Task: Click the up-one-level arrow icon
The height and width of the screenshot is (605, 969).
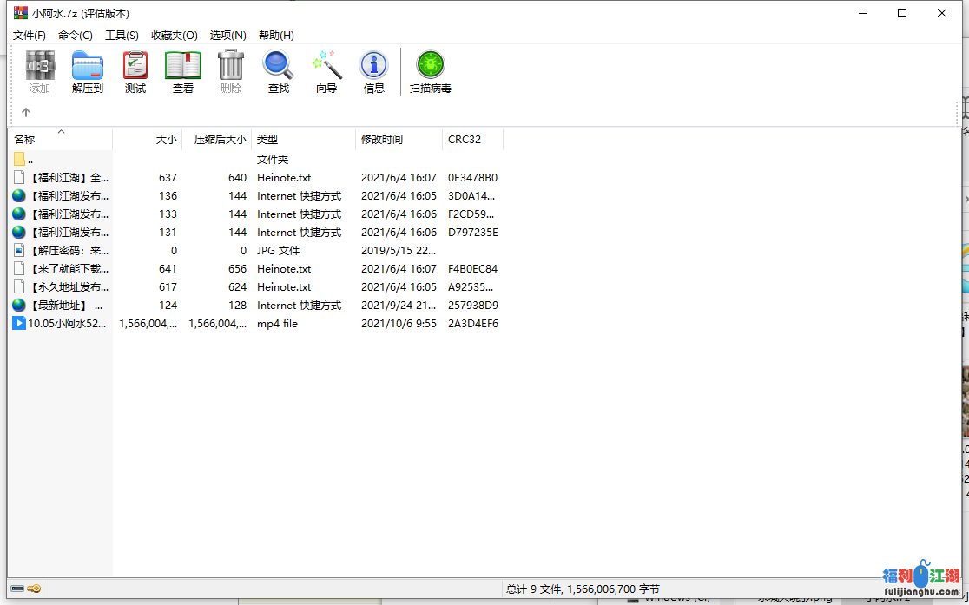Action: tap(26, 112)
